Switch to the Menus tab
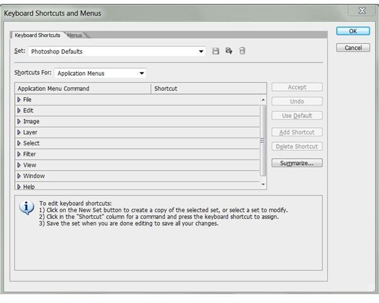This screenshot has width=379, height=303. point(75,35)
